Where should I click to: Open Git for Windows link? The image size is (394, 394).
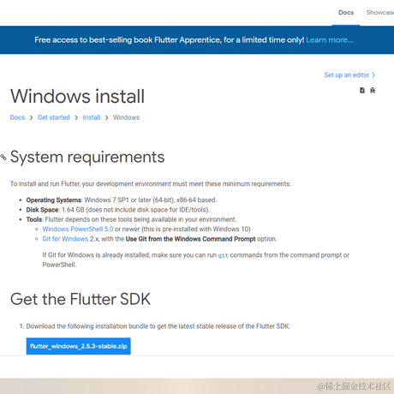65,239
